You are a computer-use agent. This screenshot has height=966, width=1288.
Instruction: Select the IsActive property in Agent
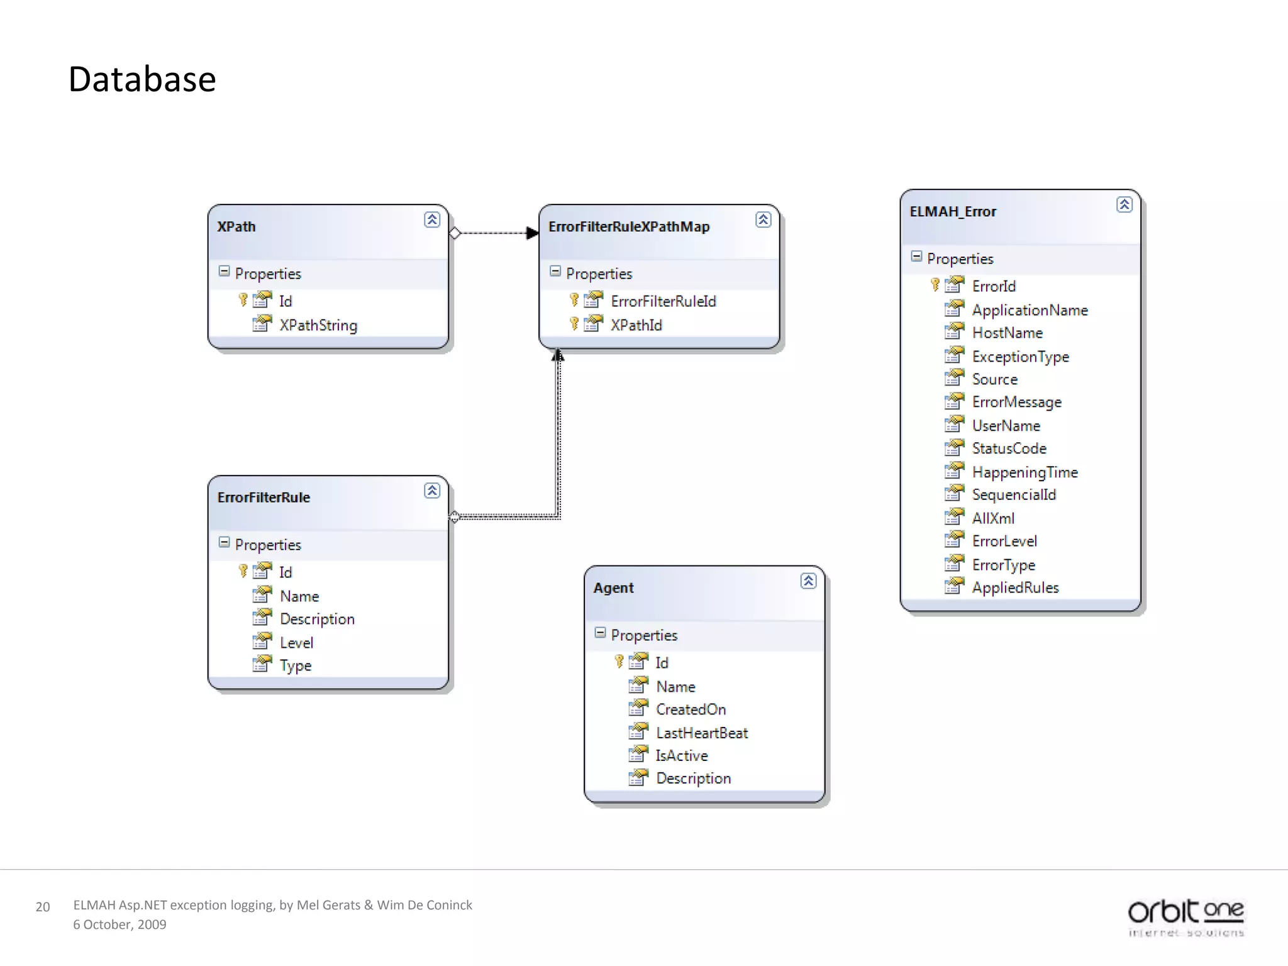[682, 755]
